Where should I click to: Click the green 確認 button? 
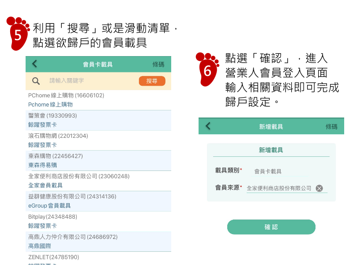click(271, 227)
